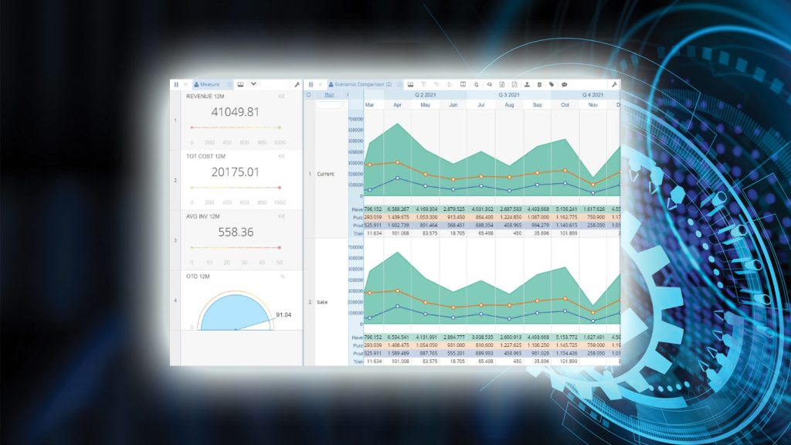The width and height of the screenshot is (791, 445).
Task: Click the Q 3 2021 quarter header
Action: click(509, 95)
